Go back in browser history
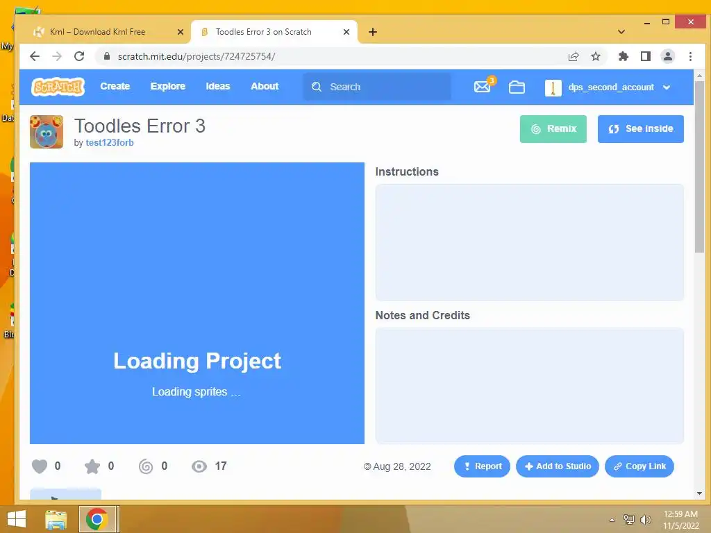Image resolution: width=711 pixels, height=533 pixels. point(35,56)
